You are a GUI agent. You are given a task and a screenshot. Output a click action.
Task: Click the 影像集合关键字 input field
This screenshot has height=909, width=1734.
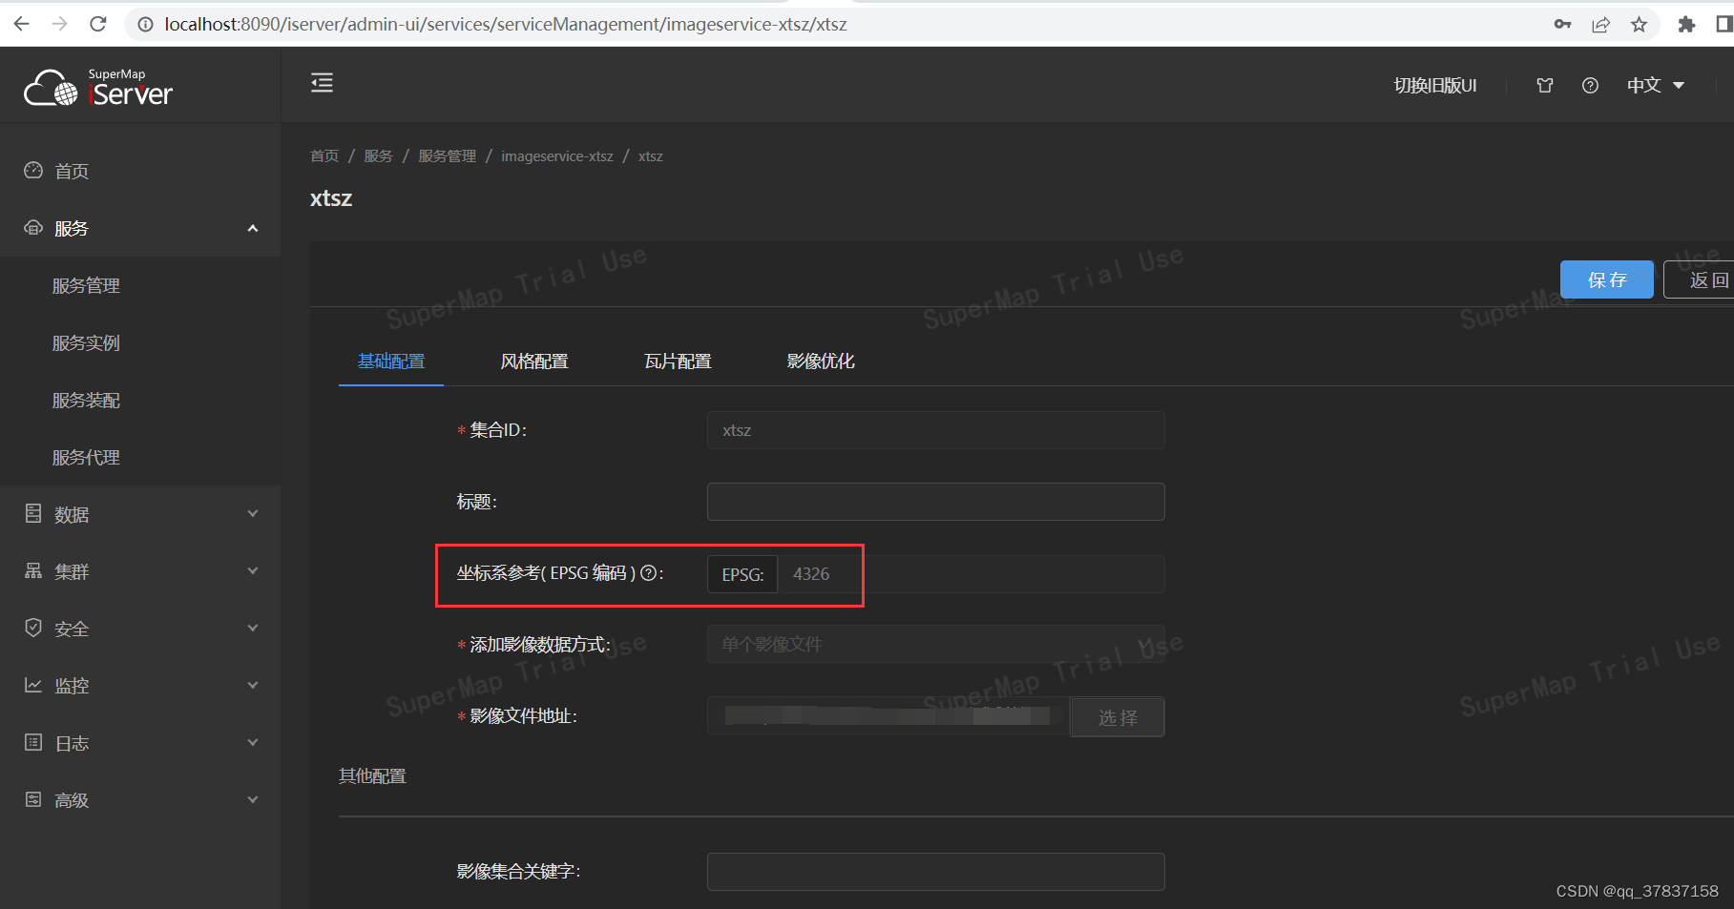(x=935, y=872)
